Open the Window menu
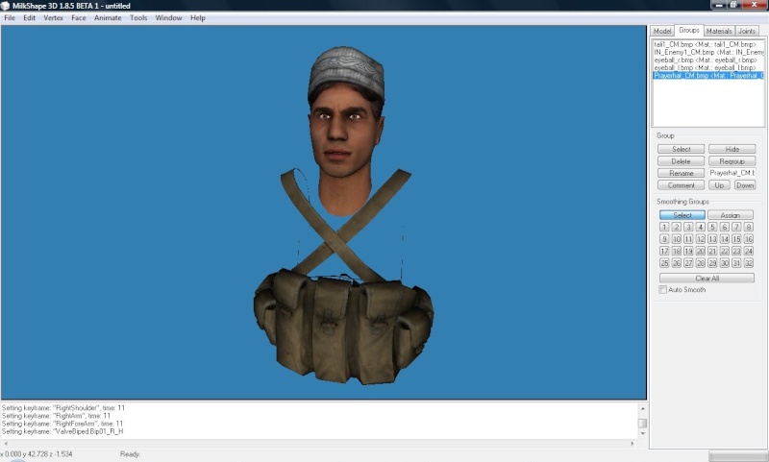 168,17
